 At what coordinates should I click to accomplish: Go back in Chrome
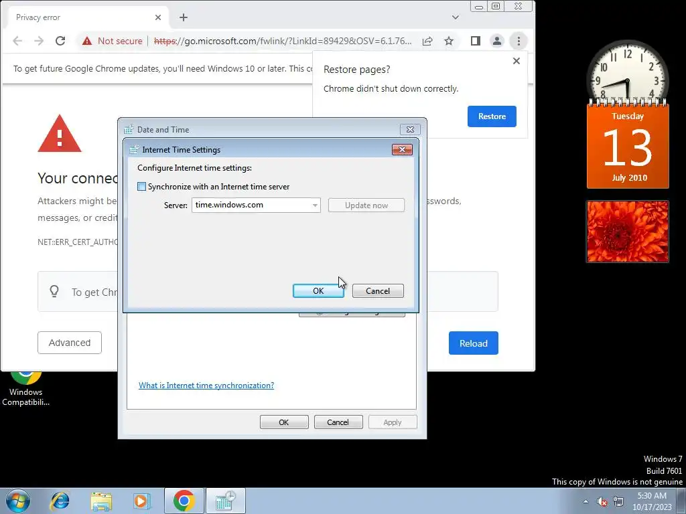(17, 41)
